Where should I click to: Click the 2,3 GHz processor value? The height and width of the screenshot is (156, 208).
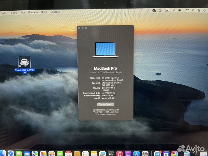click(x=112, y=79)
